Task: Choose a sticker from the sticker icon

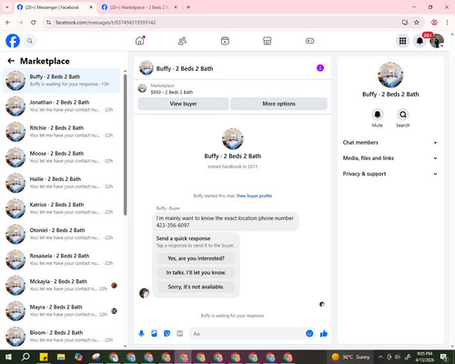Action: [x=167, y=334]
